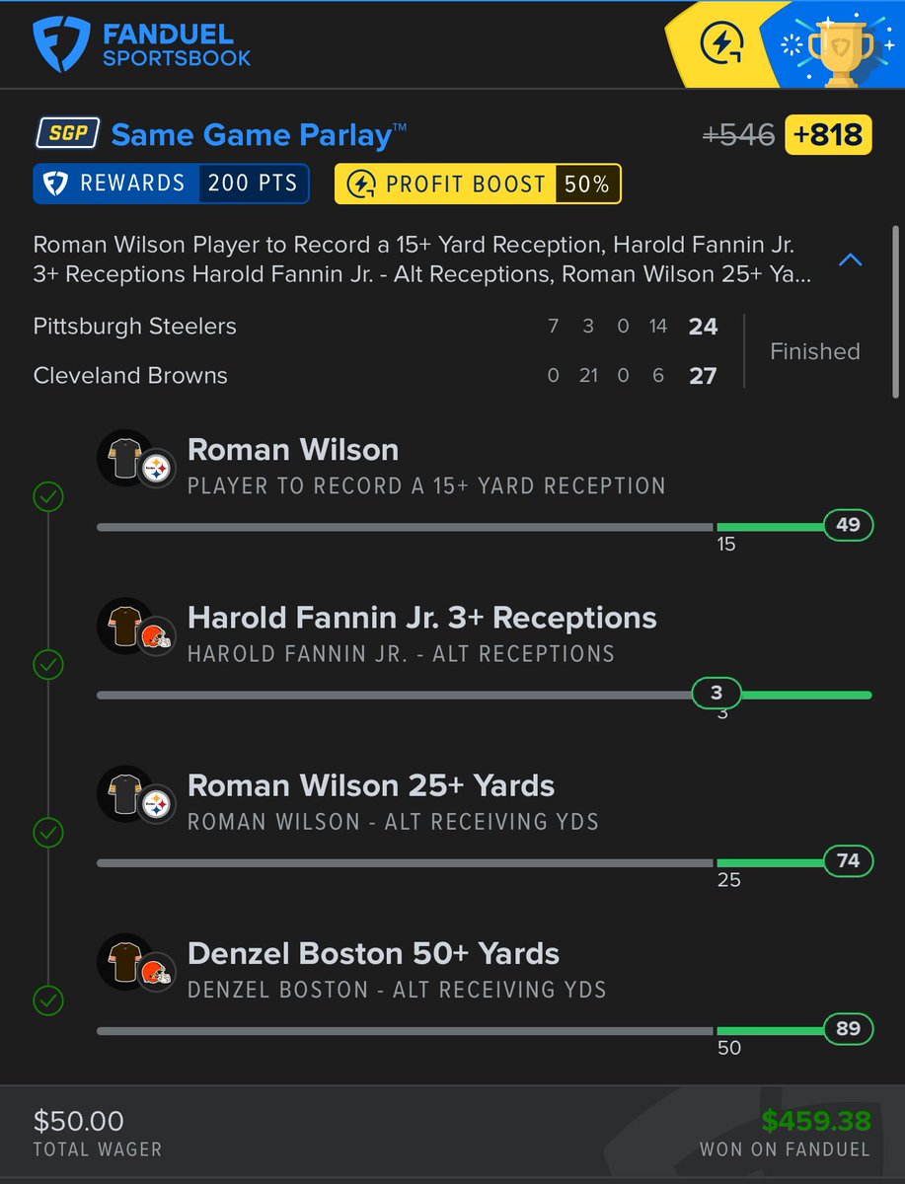Click Harold Fannin Jr. Browns jersey icon
The image size is (905, 1184).
[123, 625]
